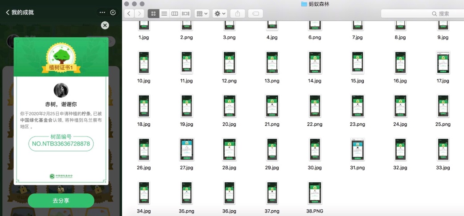Image resolution: width=464 pixels, height=216 pixels.
Task: Select the 22.png thumbnail
Action: (314, 106)
